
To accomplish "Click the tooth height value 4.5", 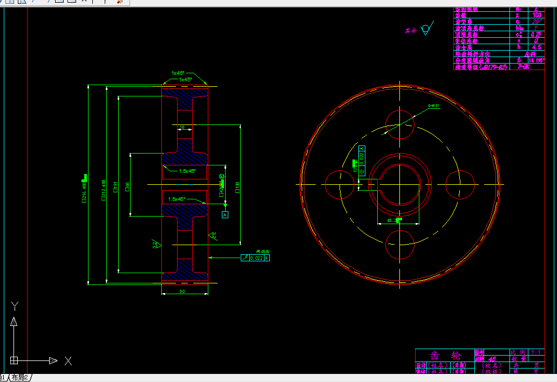I will (x=536, y=47).
